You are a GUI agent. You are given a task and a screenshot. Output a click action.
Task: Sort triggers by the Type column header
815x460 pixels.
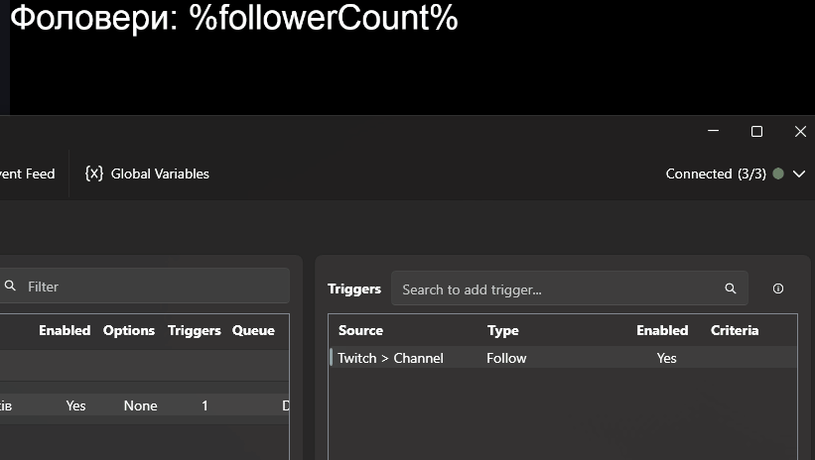pos(502,330)
